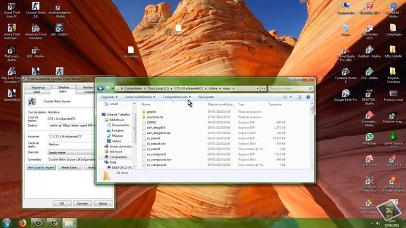This screenshot has height=228, width=406.
Task: Click the Destino field in Properties
Action: click(72, 125)
